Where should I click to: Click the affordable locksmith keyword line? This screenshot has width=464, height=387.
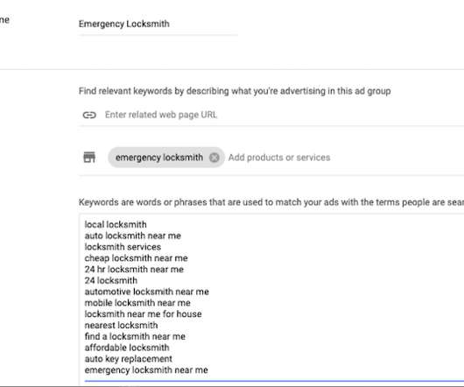[x=127, y=348]
